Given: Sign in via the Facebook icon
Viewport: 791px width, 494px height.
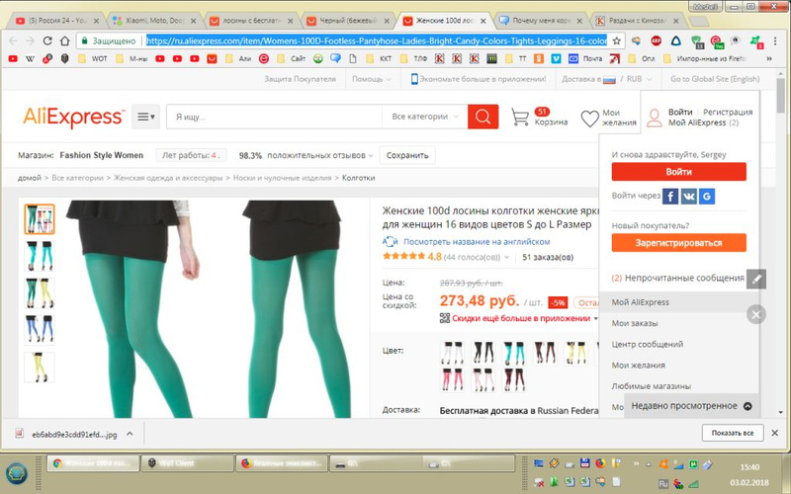Looking at the screenshot, I should click(670, 197).
